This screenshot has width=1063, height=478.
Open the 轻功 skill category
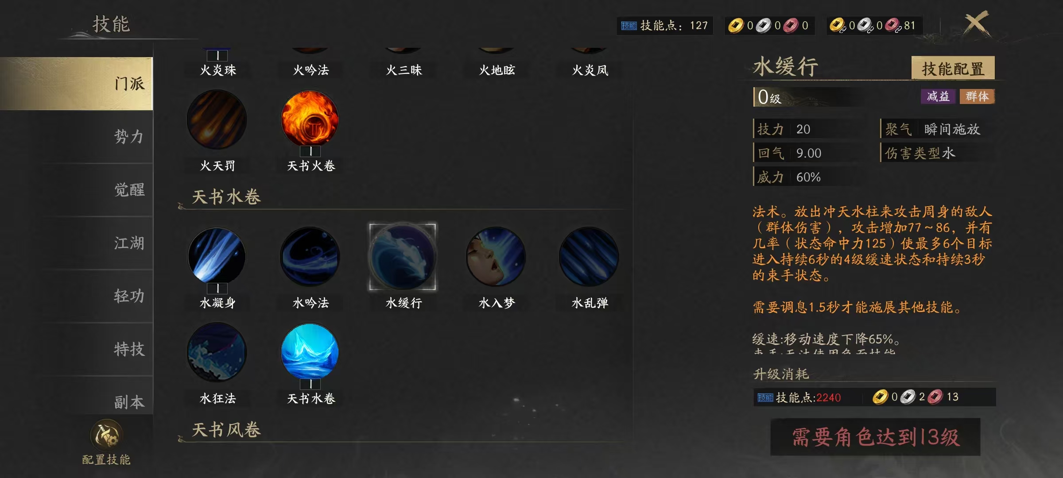click(x=129, y=296)
